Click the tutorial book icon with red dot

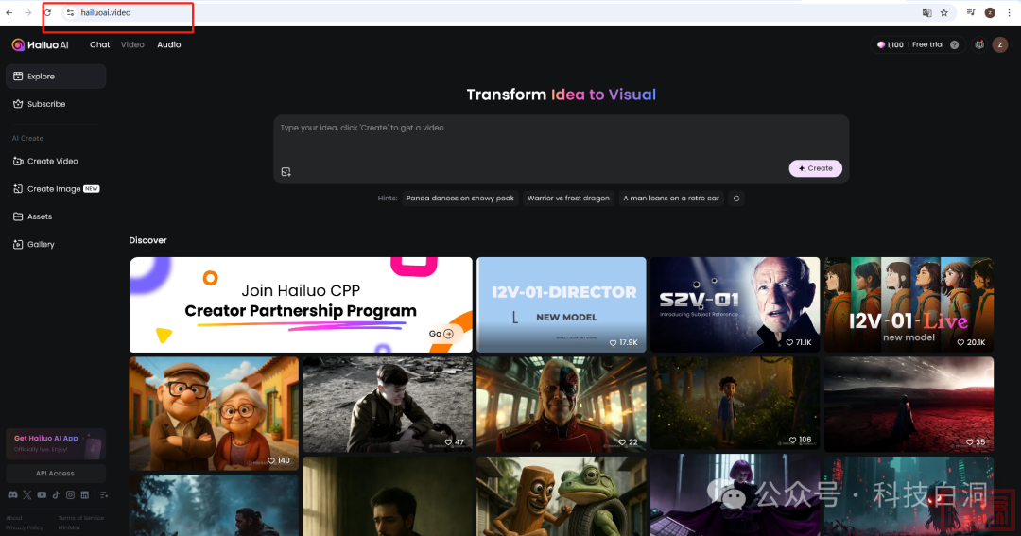pos(979,44)
